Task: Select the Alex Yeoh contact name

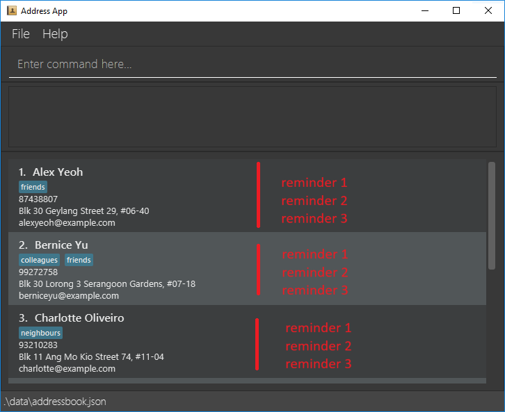Action: pyautogui.click(x=58, y=172)
